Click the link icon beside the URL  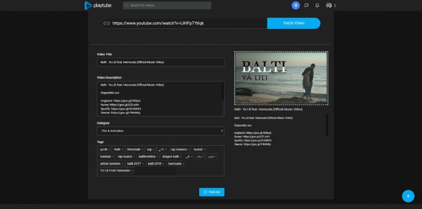click(x=106, y=23)
